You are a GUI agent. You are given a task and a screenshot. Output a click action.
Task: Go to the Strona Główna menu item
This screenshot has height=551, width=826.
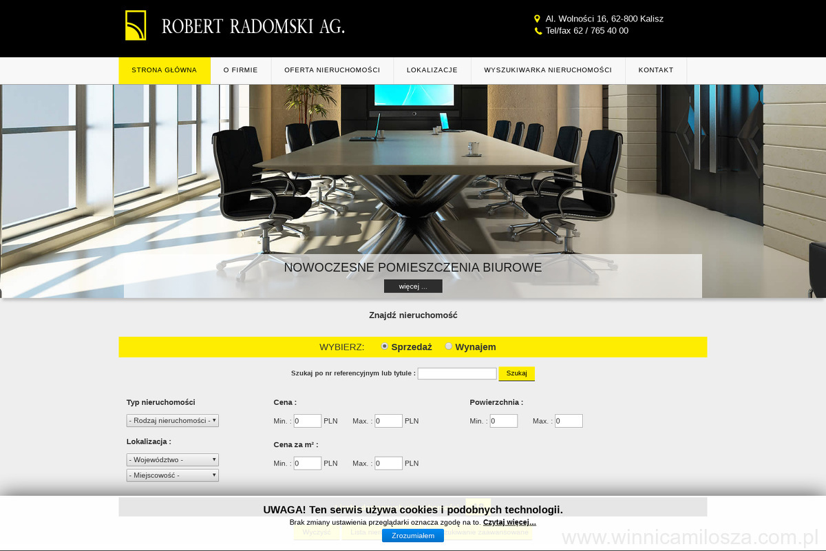pos(165,70)
